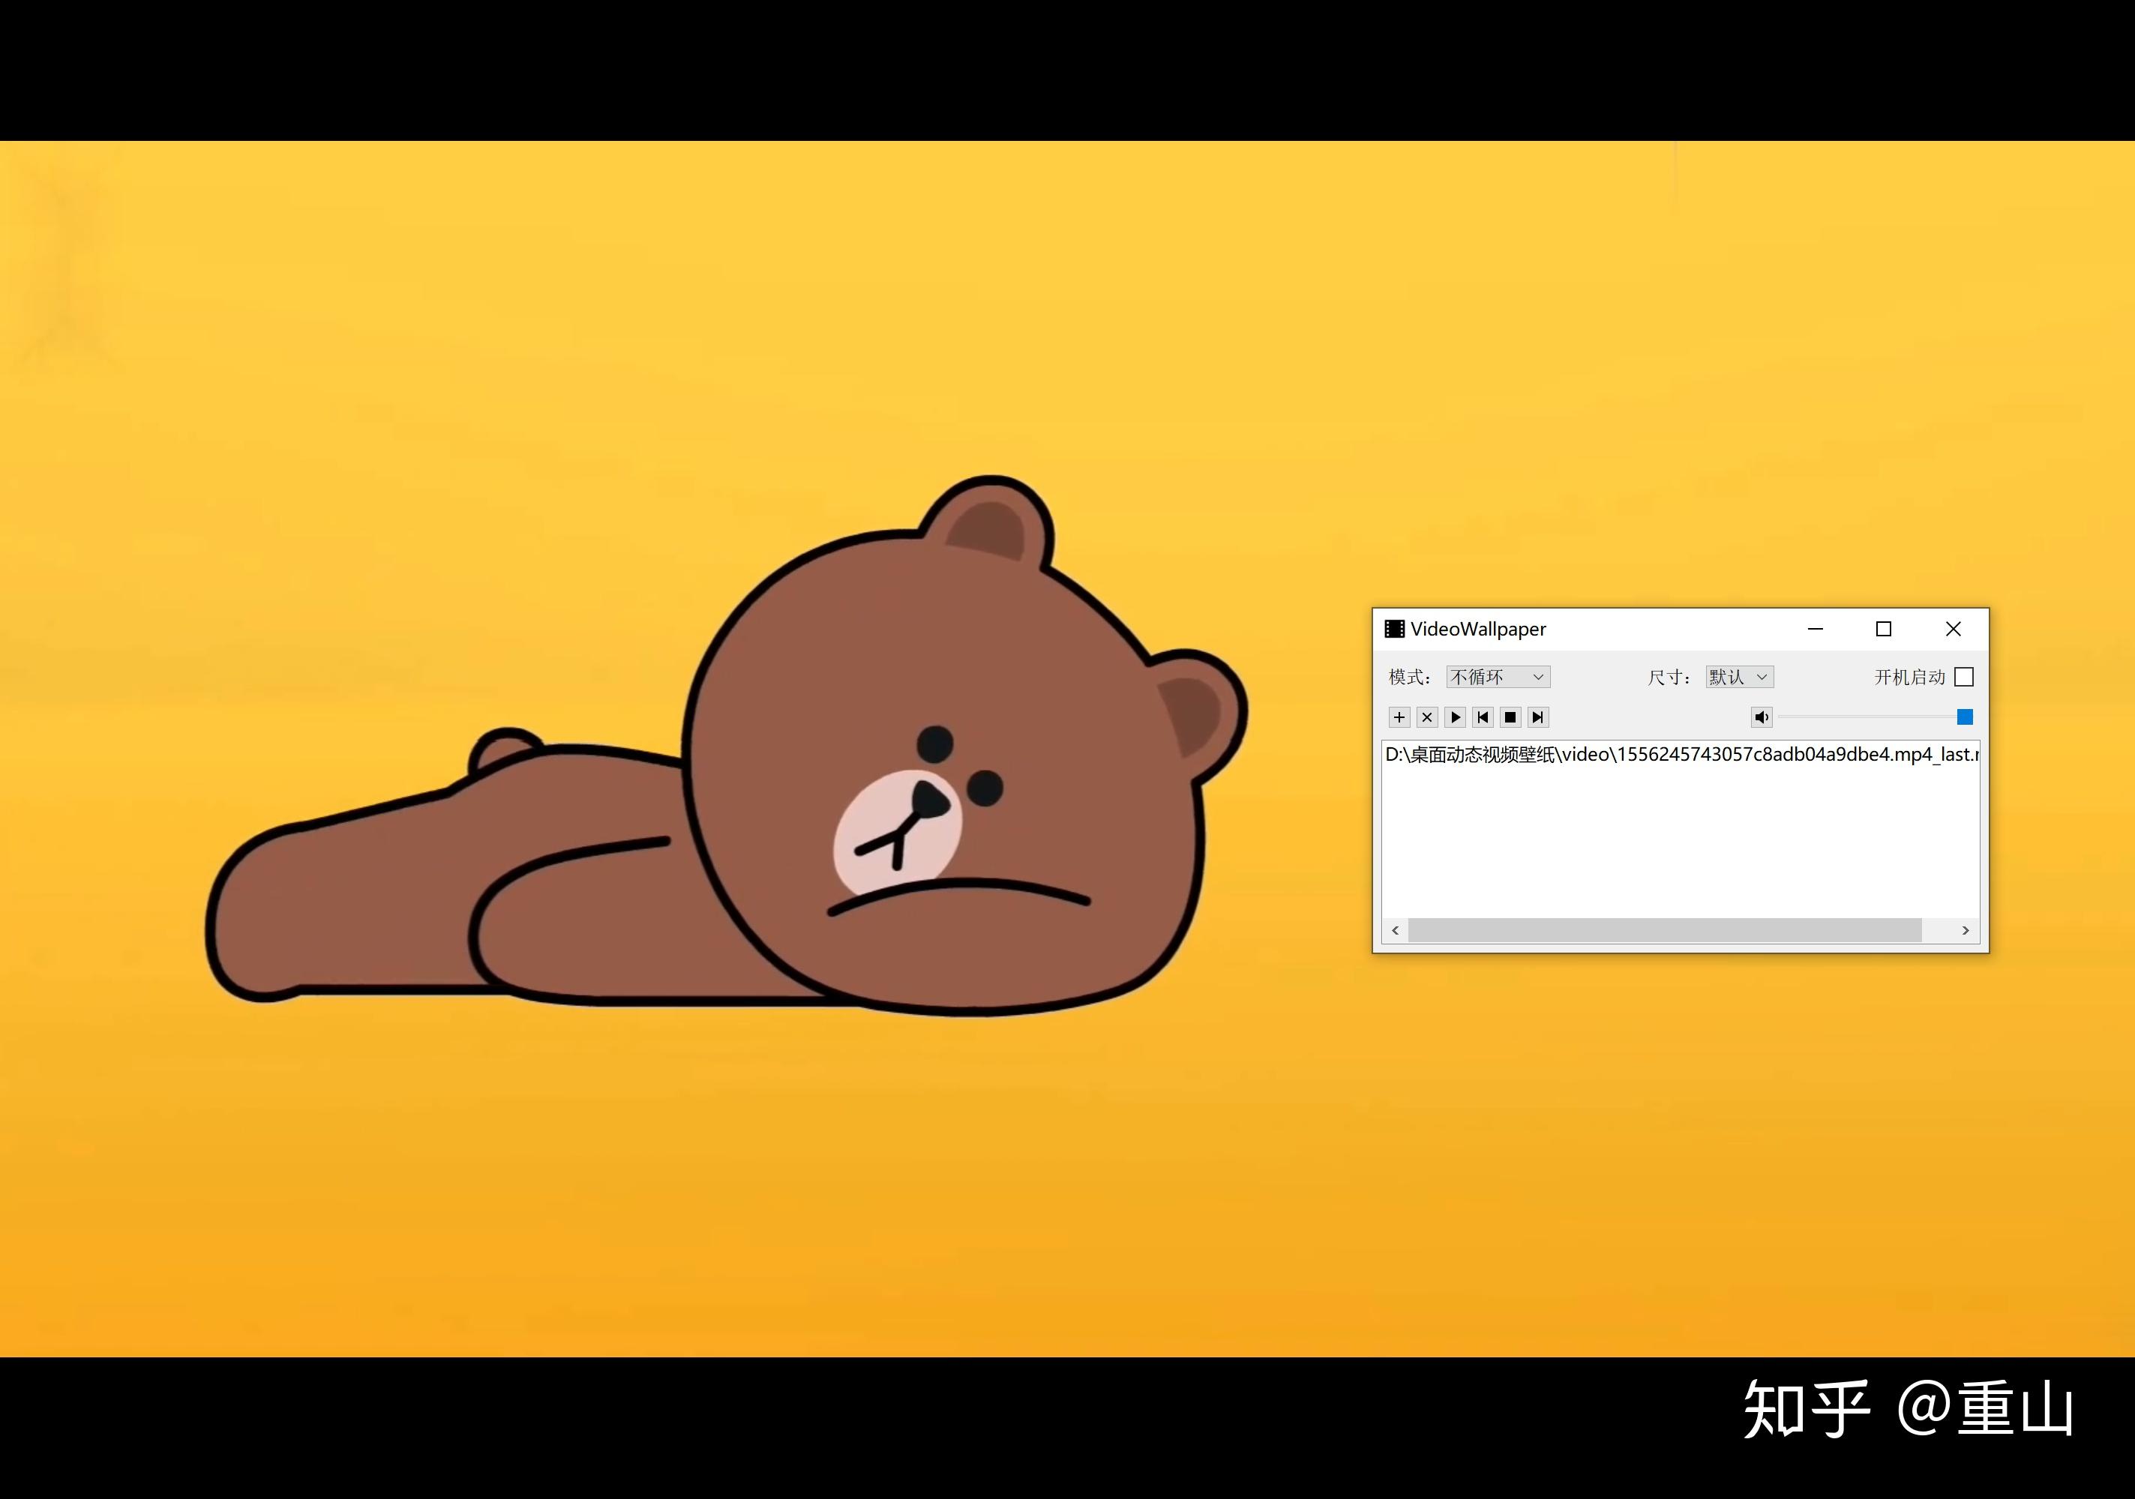The width and height of the screenshot is (2135, 1499).
Task: Click the blue volume slider handle
Action: pyautogui.click(x=1965, y=717)
